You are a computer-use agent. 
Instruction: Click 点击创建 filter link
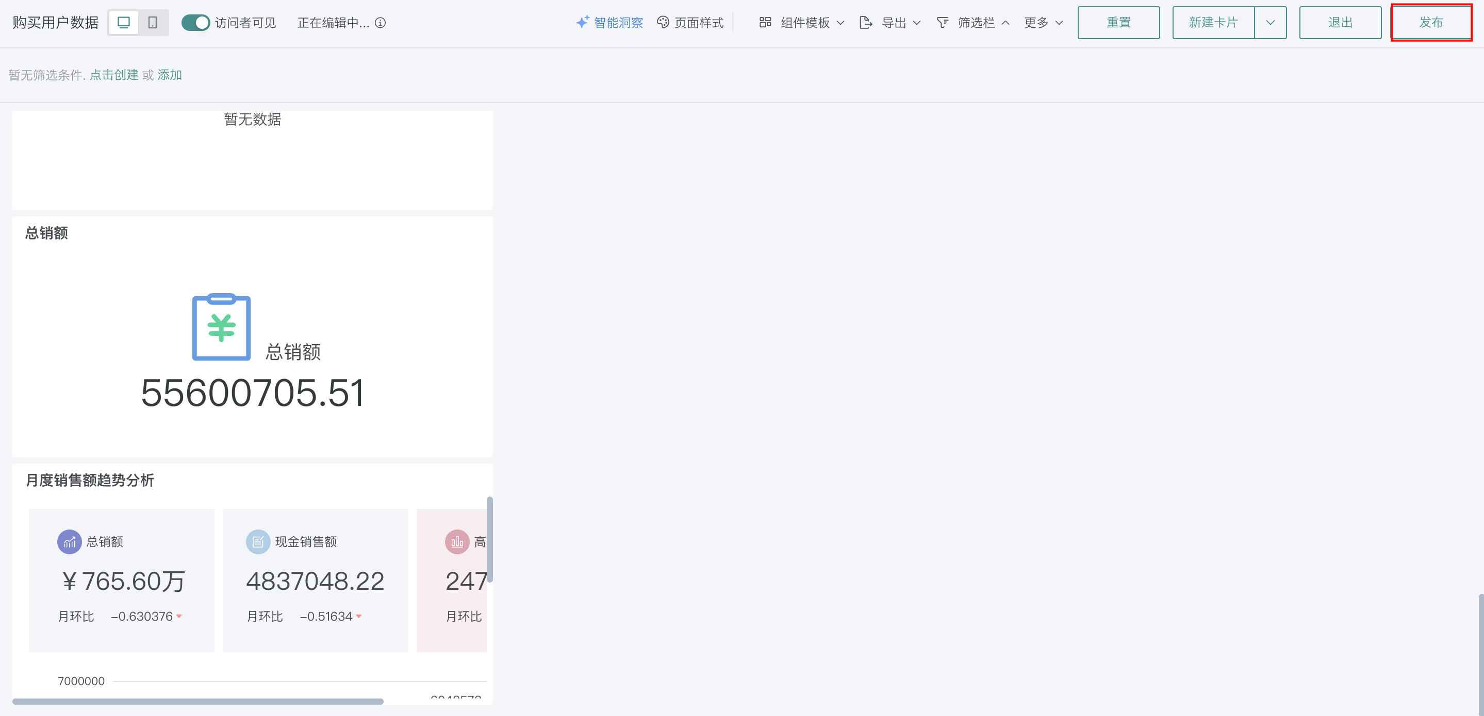tap(114, 75)
